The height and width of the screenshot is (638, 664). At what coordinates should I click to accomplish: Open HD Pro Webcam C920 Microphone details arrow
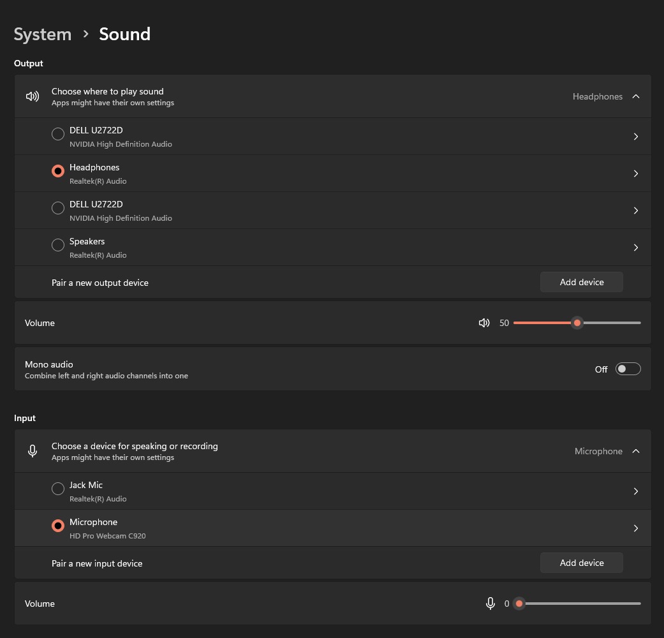pyautogui.click(x=635, y=528)
